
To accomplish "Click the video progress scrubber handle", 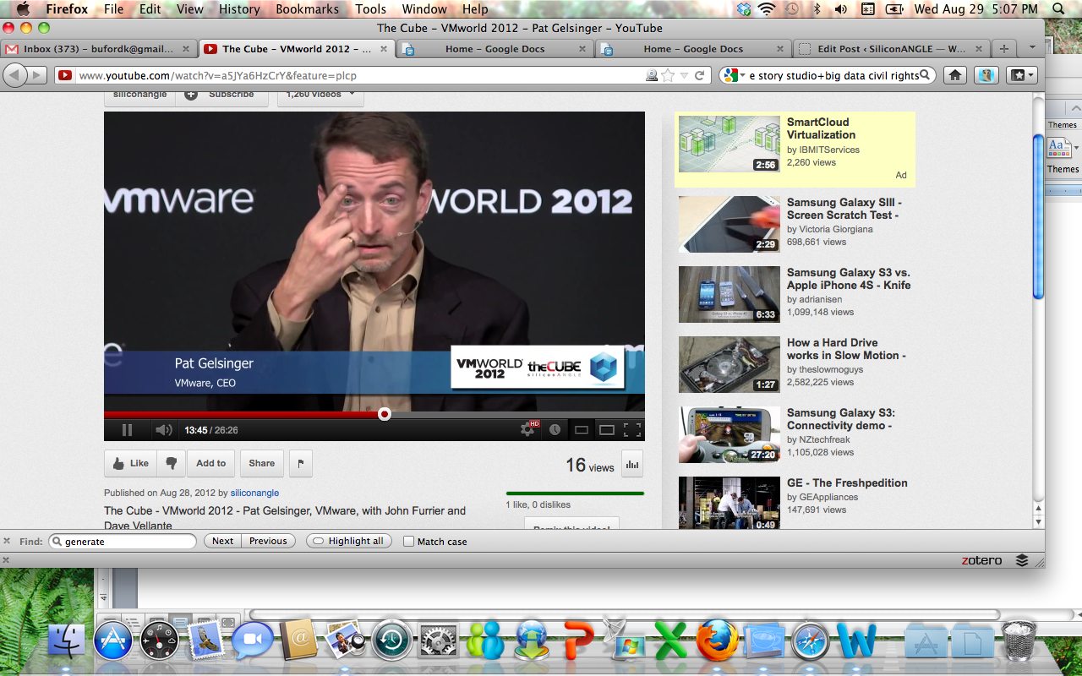I will pyautogui.click(x=385, y=414).
